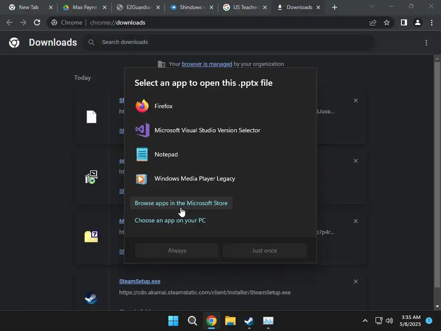Image resolution: width=441 pixels, height=331 pixels.
Task: Open Task Manager app in taskbar
Action: pyautogui.click(x=268, y=321)
